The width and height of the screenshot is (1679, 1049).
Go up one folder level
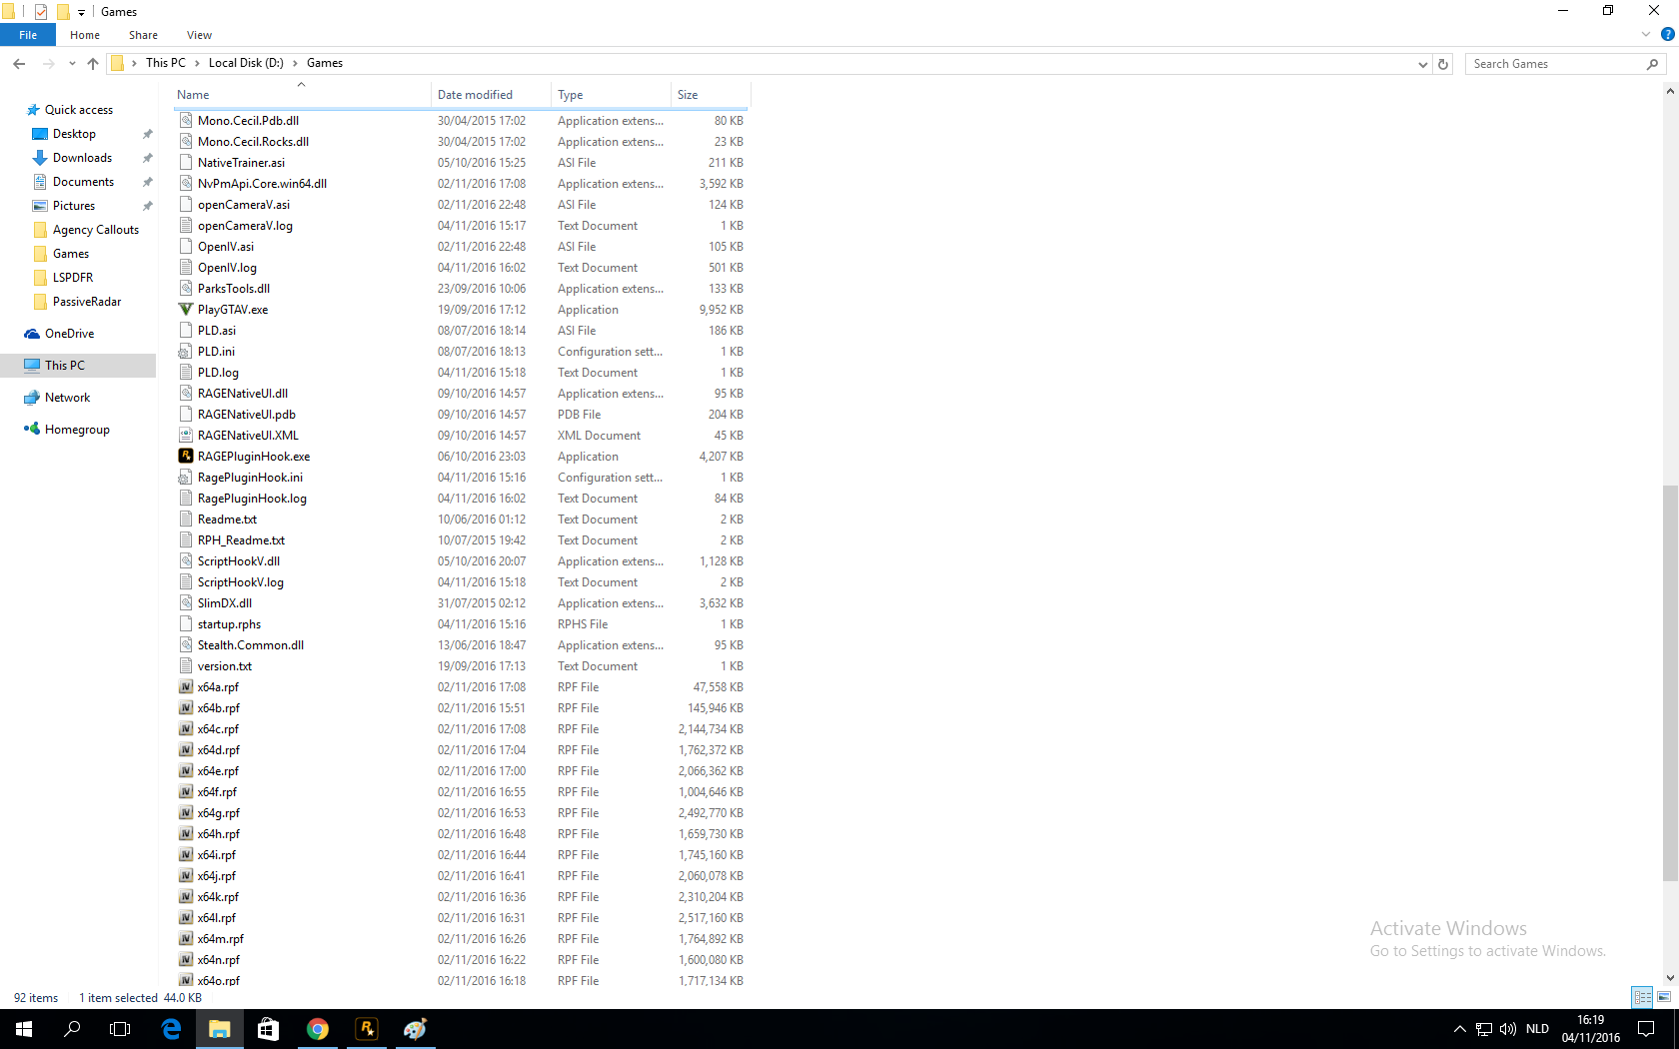[93, 64]
